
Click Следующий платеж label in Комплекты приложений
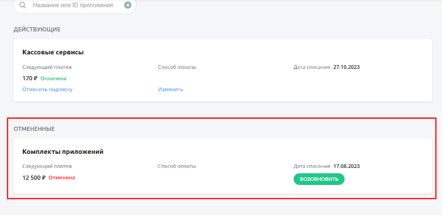pyautogui.click(x=47, y=166)
